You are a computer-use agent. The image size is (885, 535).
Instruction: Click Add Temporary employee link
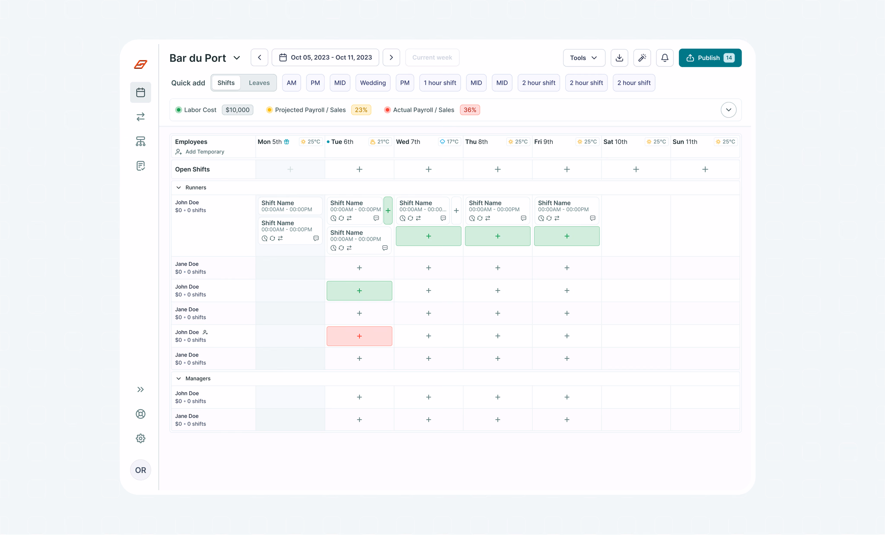pyautogui.click(x=200, y=152)
